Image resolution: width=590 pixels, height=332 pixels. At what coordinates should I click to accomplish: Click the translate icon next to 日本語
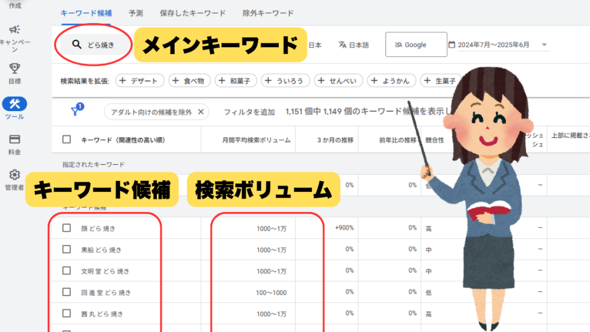coord(342,45)
